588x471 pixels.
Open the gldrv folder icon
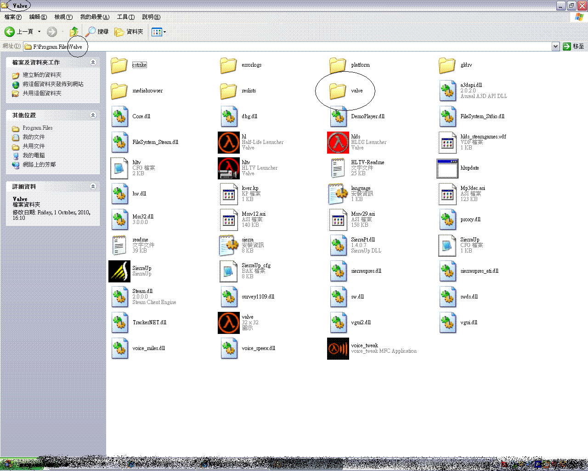click(447, 65)
